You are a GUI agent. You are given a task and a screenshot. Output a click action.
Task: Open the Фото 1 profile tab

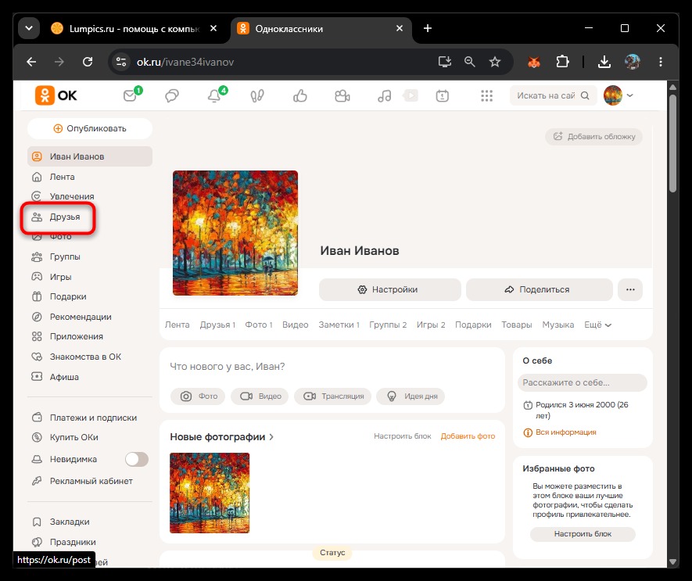click(259, 325)
